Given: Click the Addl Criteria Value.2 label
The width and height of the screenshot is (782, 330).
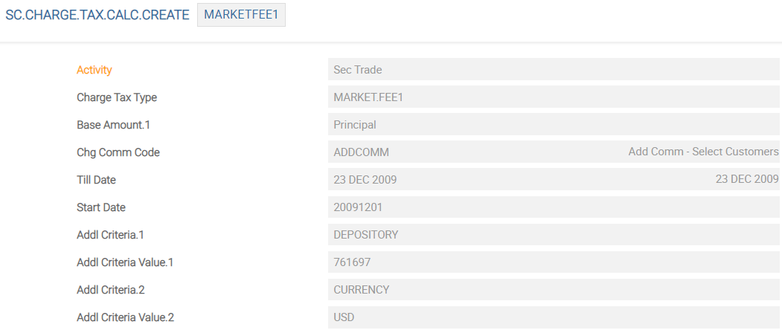Looking at the screenshot, I should pyautogui.click(x=125, y=317).
